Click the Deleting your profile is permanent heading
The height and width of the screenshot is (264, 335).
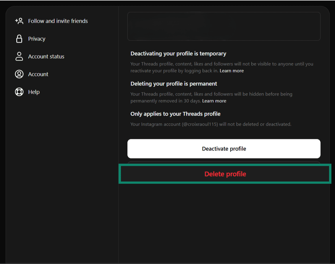coord(174,84)
